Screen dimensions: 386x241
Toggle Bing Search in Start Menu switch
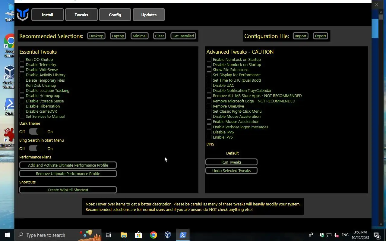tap(36, 149)
